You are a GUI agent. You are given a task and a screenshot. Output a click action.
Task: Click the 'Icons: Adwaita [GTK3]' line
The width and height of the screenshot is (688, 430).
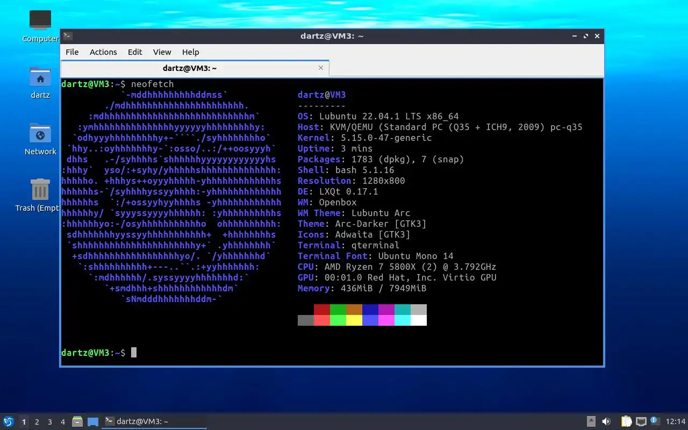(x=354, y=234)
